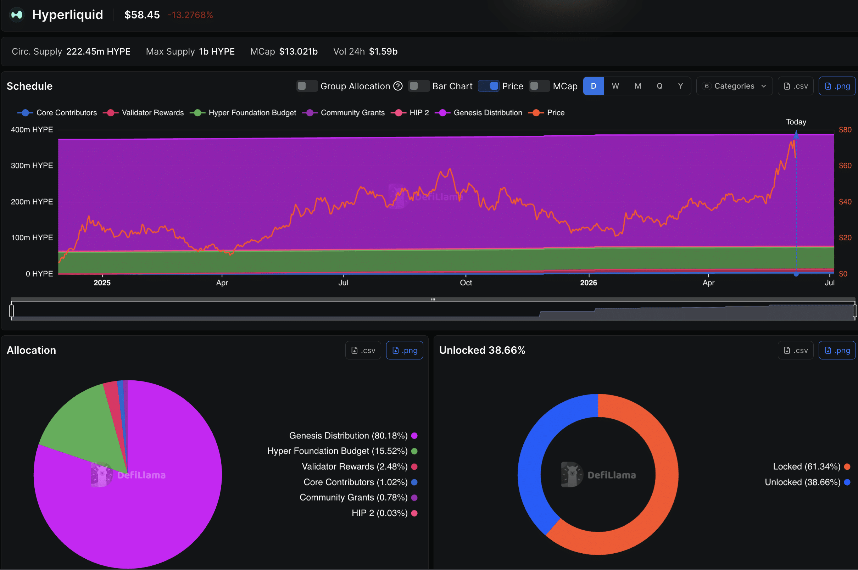This screenshot has width=858, height=570.
Task: Click the file icon in Allocation .csv button
Action: click(355, 351)
